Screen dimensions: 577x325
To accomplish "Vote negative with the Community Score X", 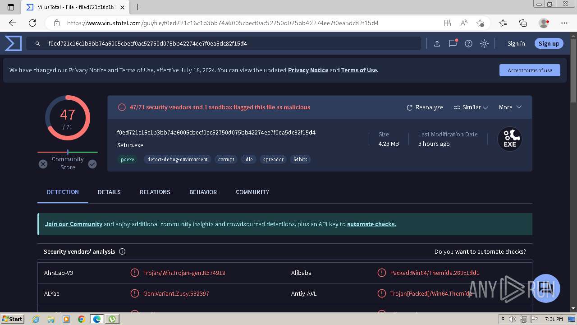I will click(x=43, y=164).
